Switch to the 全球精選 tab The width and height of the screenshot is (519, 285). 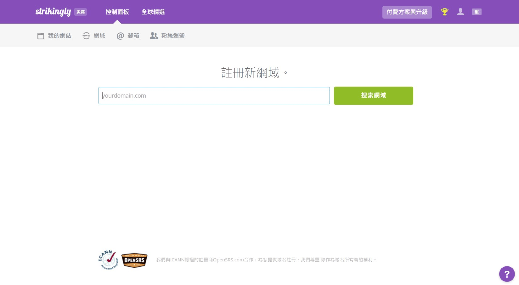153,12
